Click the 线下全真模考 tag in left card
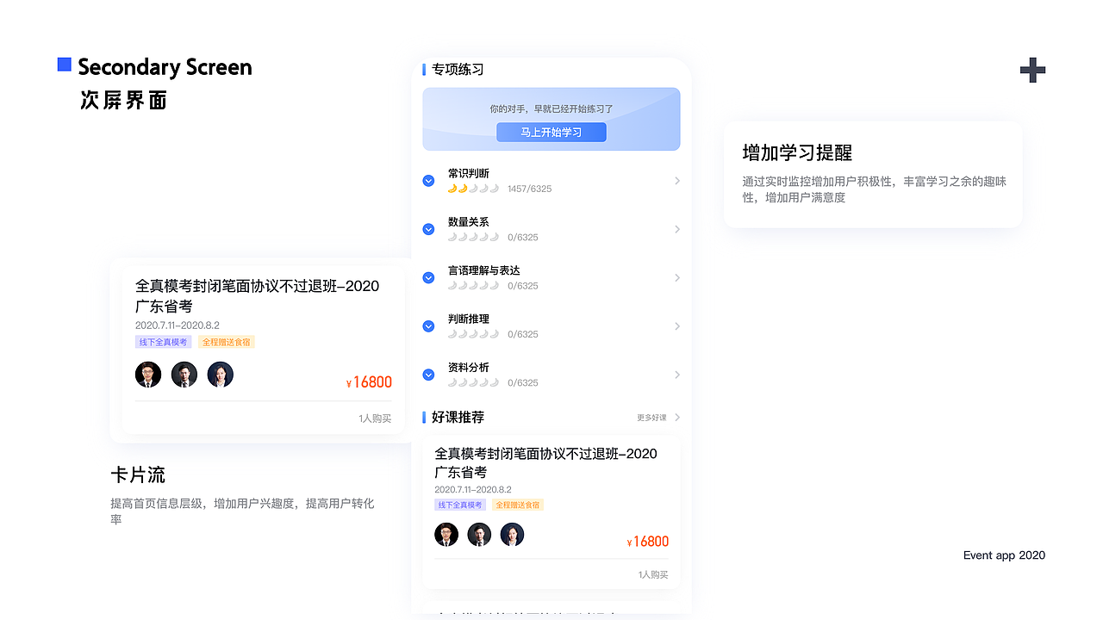 pyautogui.click(x=164, y=342)
